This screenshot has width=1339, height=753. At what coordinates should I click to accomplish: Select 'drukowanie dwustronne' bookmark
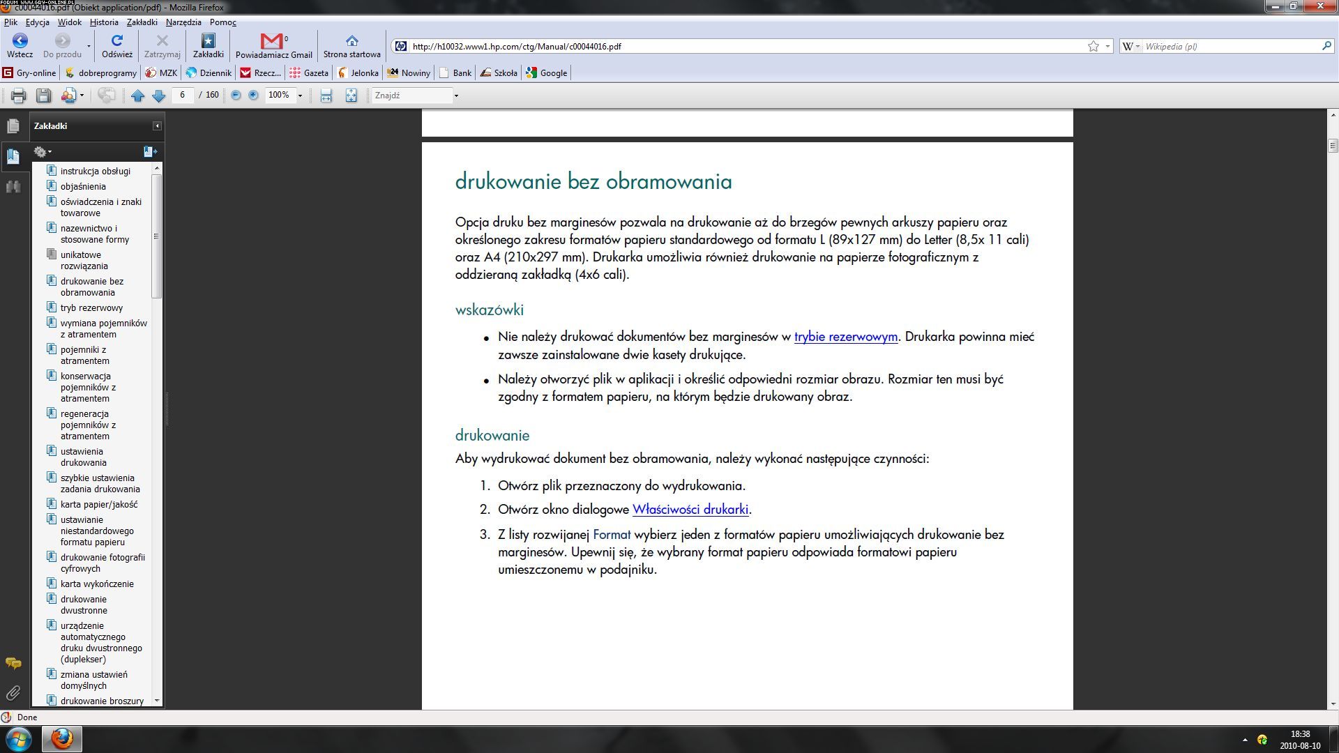tap(84, 604)
